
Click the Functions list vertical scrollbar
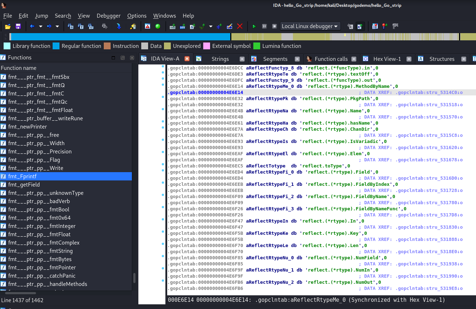tap(134, 277)
